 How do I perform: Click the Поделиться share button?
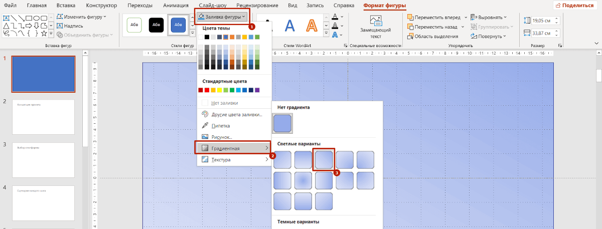[577, 5]
